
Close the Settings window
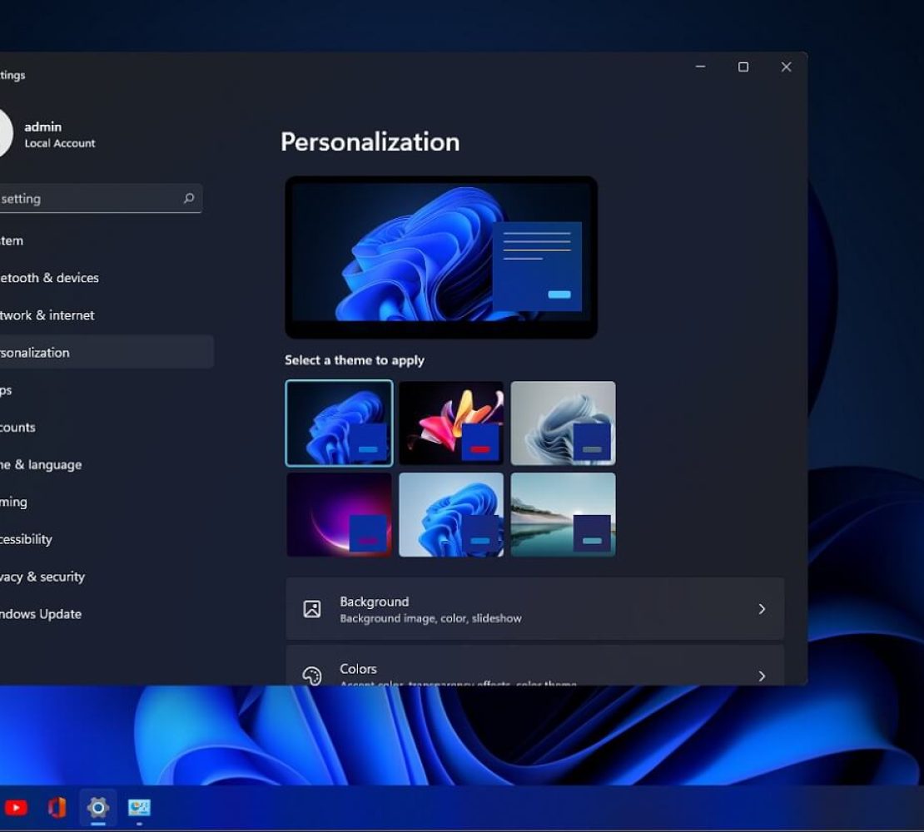point(786,67)
